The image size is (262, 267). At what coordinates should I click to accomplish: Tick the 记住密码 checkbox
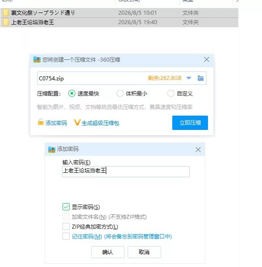[66, 236]
